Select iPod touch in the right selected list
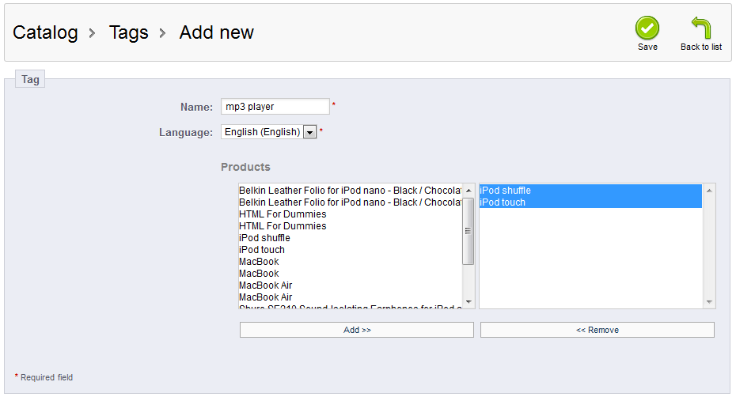 coord(590,202)
